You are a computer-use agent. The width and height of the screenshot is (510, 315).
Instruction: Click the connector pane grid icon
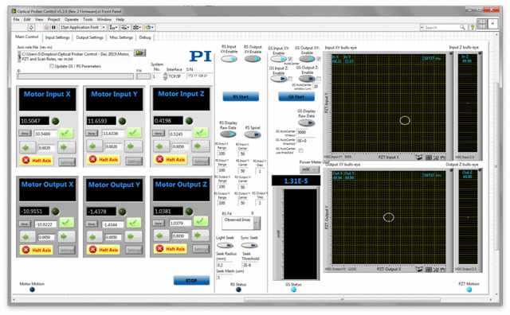pyautogui.click(x=481, y=24)
